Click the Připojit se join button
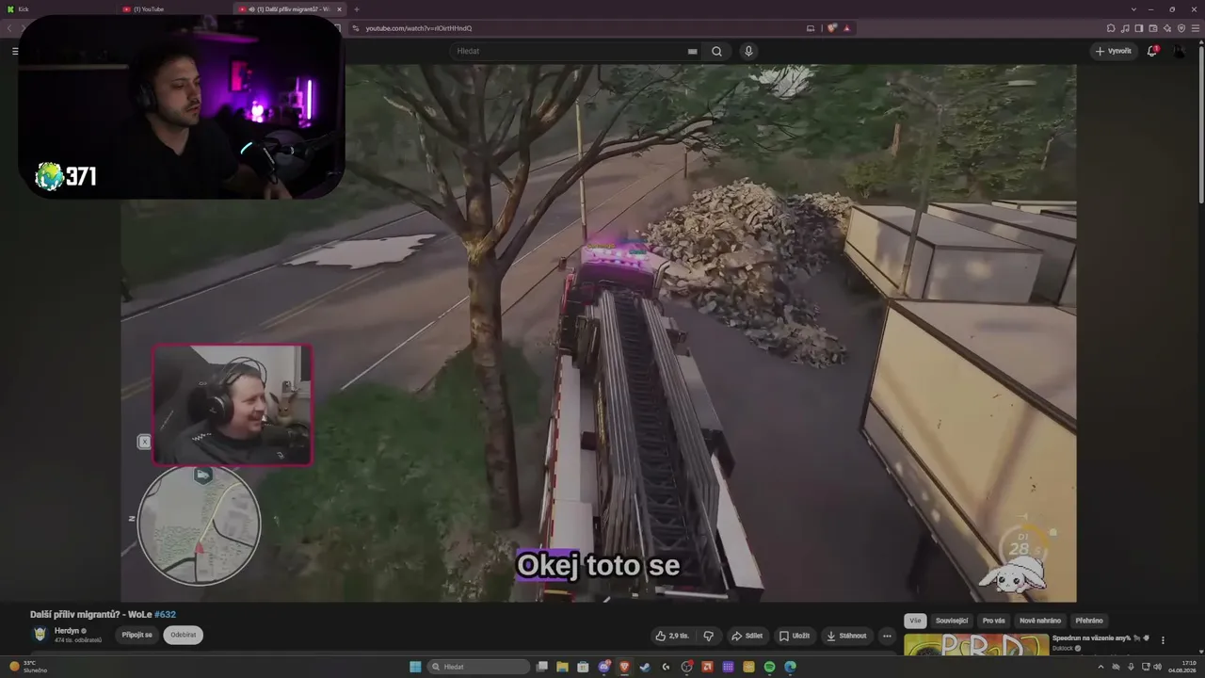Image resolution: width=1205 pixels, height=678 pixels. click(x=137, y=635)
